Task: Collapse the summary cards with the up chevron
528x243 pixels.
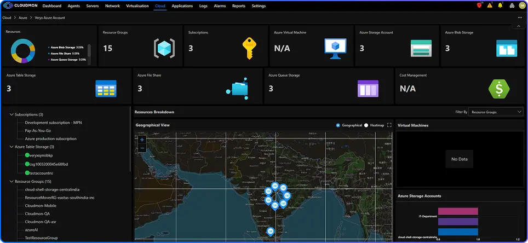Action: click(x=518, y=26)
